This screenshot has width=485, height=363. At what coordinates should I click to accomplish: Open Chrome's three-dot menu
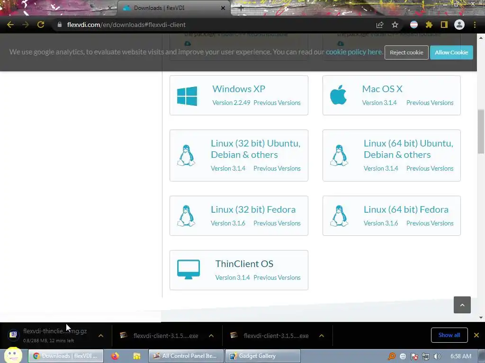[x=475, y=25]
